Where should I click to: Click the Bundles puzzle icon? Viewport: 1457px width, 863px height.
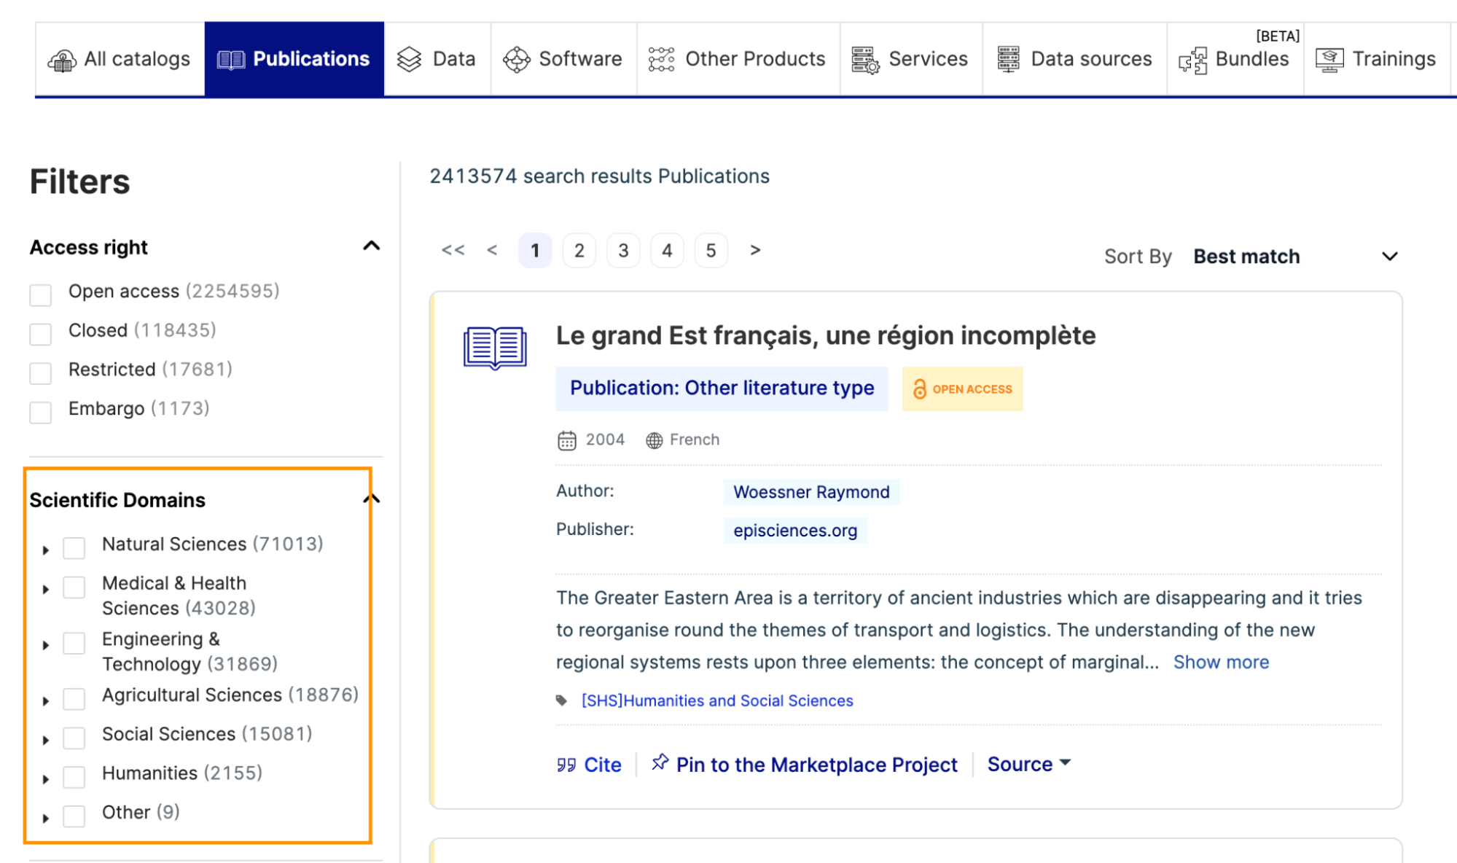pyautogui.click(x=1193, y=61)
